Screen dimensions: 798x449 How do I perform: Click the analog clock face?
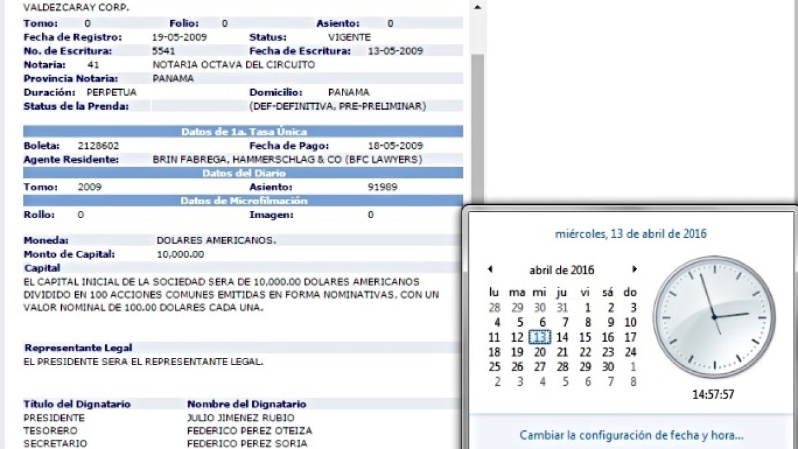pos(714,317)
